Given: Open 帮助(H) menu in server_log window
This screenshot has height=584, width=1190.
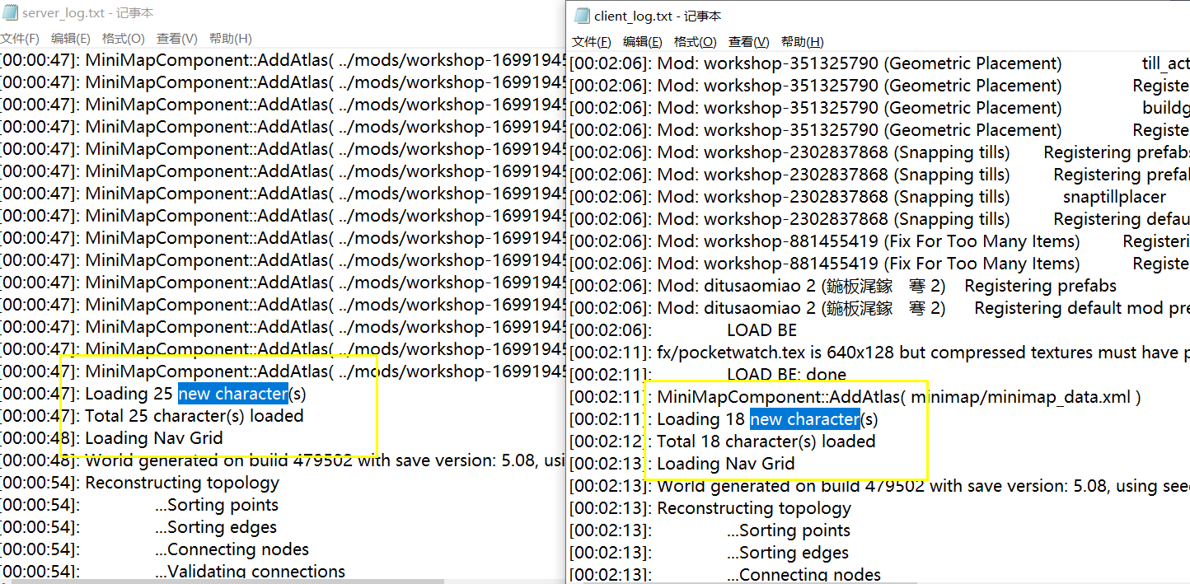Looking at the screenshot, I should (231, 39).
